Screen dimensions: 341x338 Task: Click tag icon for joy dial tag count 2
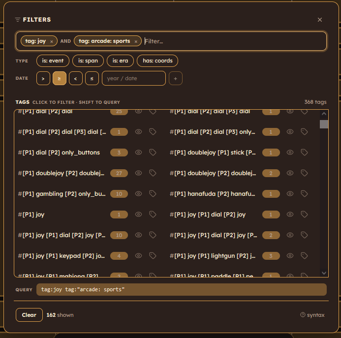point(304,235)
